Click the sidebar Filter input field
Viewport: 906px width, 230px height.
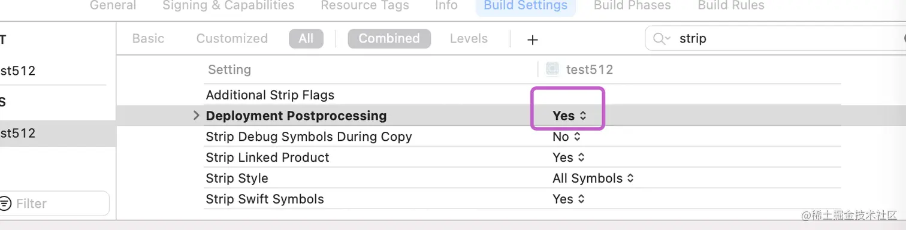pyautogui.click(x=55, y=204)
